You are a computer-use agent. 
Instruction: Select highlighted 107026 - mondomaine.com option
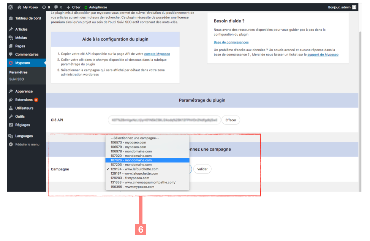pyautogui.click(x=147, y=161)
